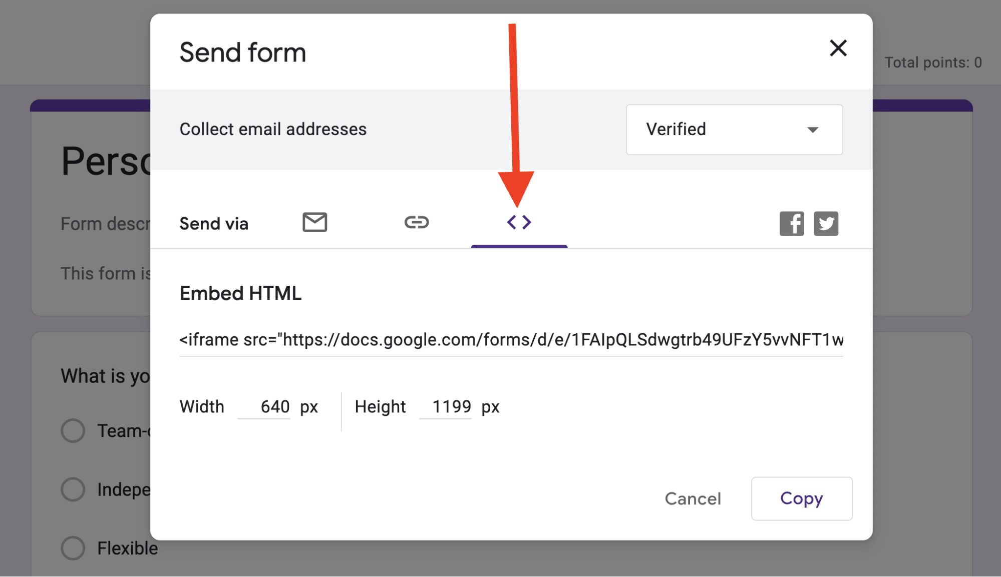Click the chain link icon for shareable link
1001x577 pixels.
(x=416, y=222)
